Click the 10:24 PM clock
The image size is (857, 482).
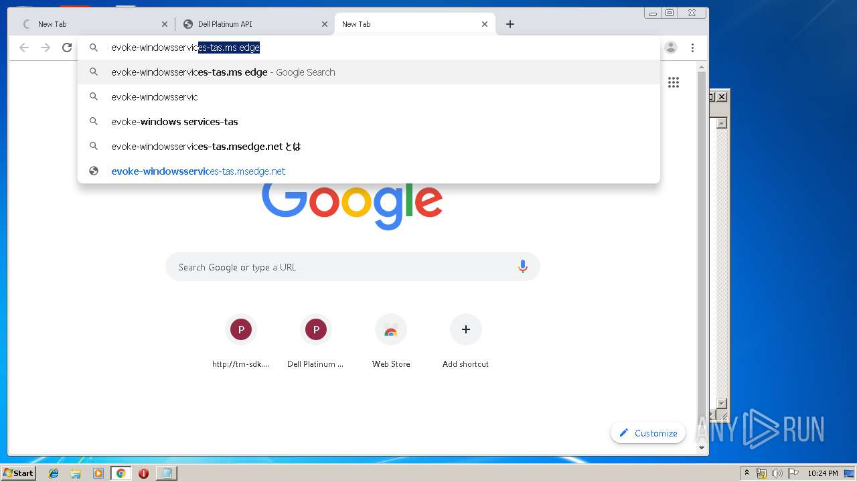(822, 473)
